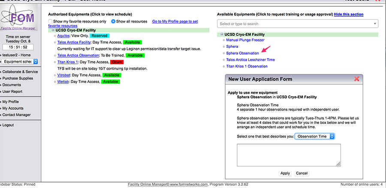Screen dimensions: 386x188
Task: Click the Available status for Wetlab
Action: [111, 82]
